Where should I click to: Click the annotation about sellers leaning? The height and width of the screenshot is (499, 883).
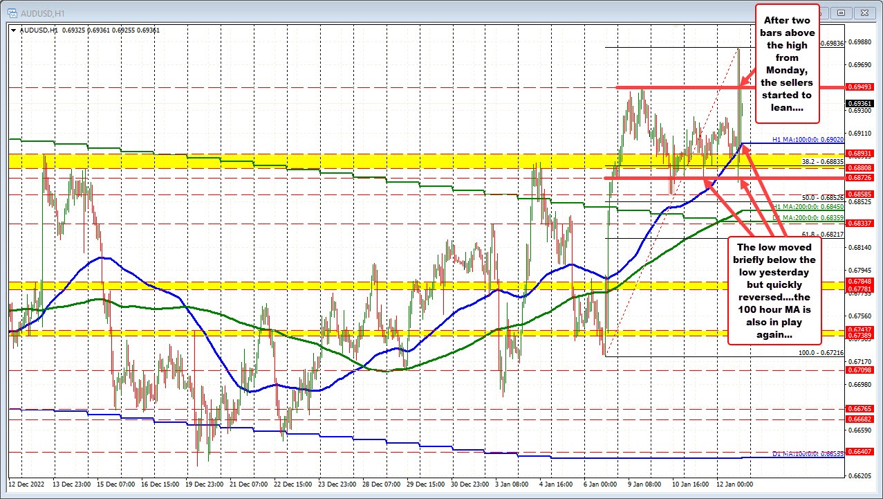click(786, 62)
